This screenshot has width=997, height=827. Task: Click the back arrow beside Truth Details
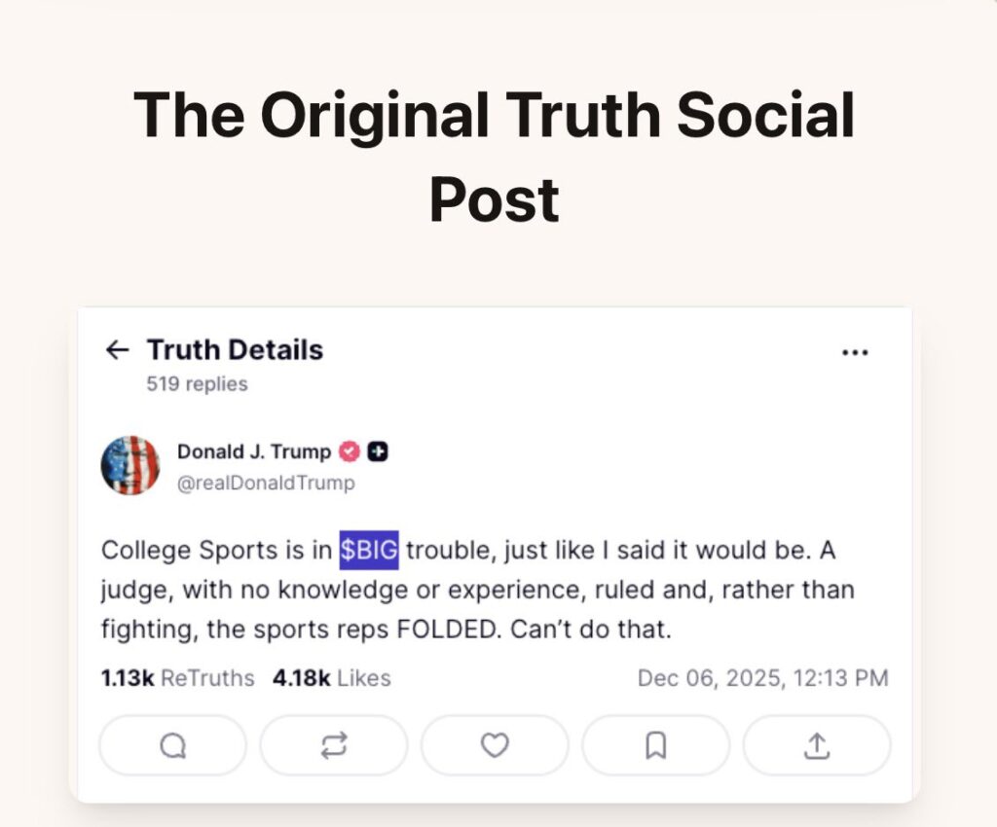pos(117,350)
